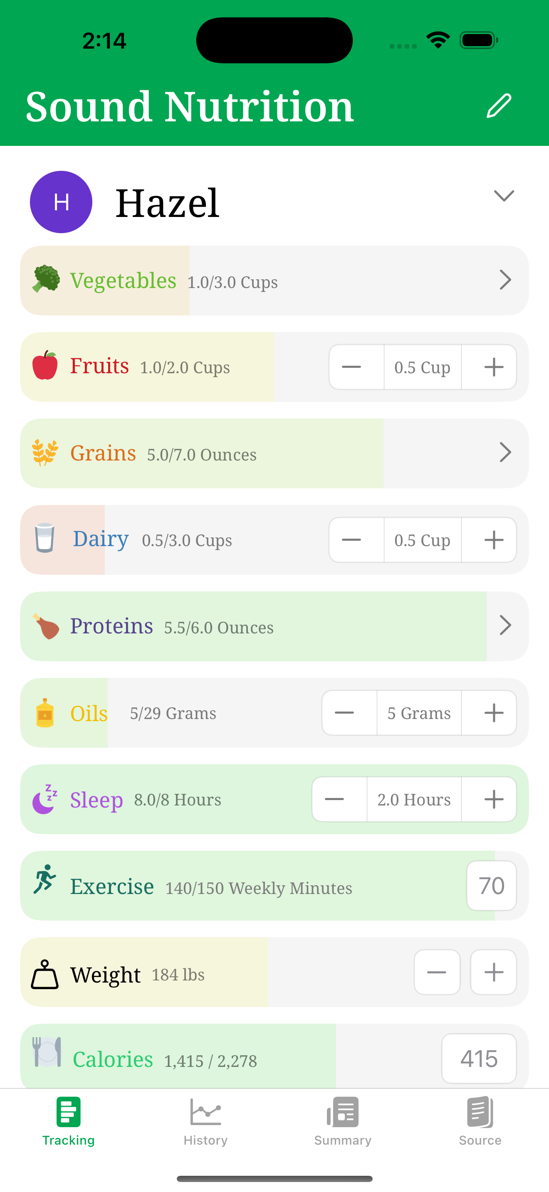This screenshot has height=1192, width=549.
Task: Tap the milk glass Dairy icon
Action: click(x=45, y=538)
